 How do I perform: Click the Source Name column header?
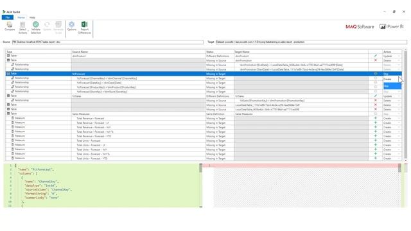(x=138, y=52)
